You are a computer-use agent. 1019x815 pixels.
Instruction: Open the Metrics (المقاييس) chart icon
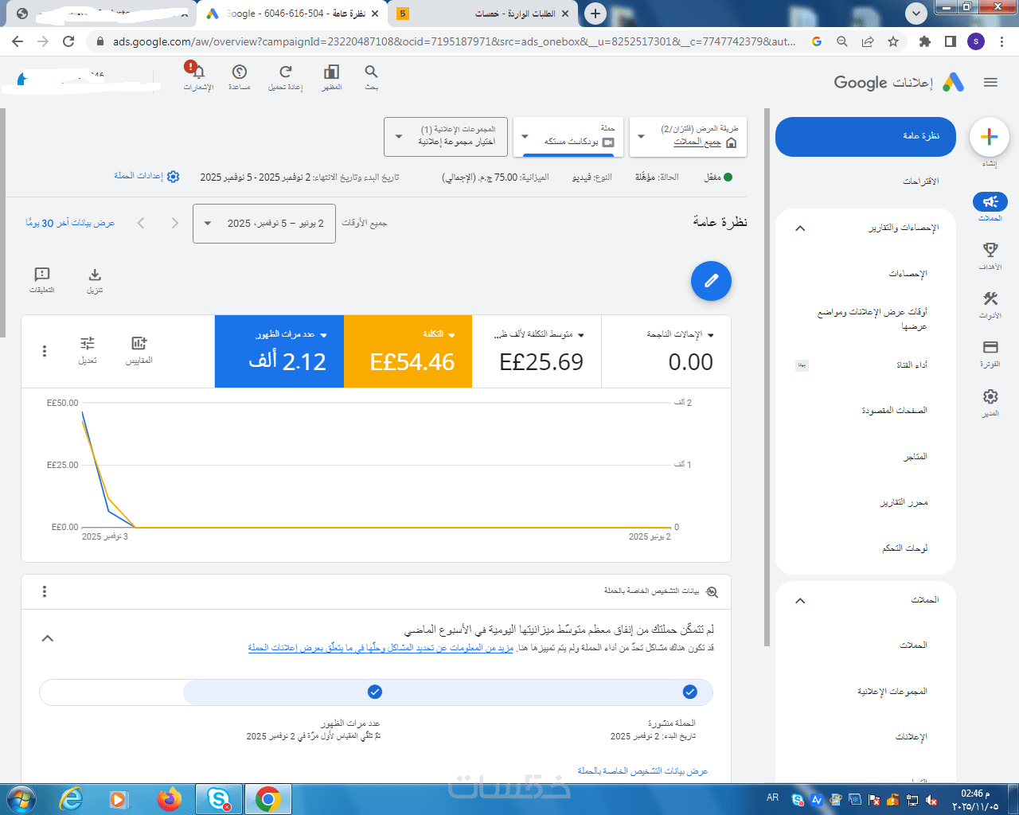[139, 344]
